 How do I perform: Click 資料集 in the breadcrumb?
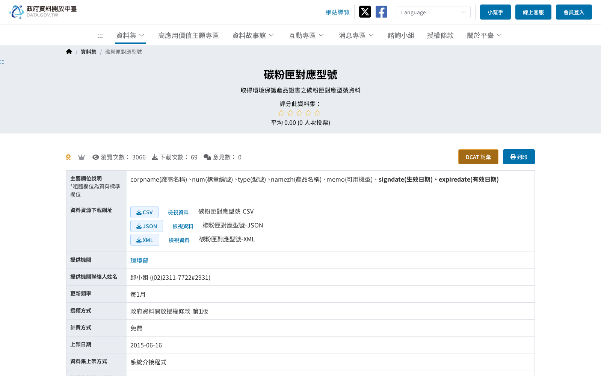89,52
